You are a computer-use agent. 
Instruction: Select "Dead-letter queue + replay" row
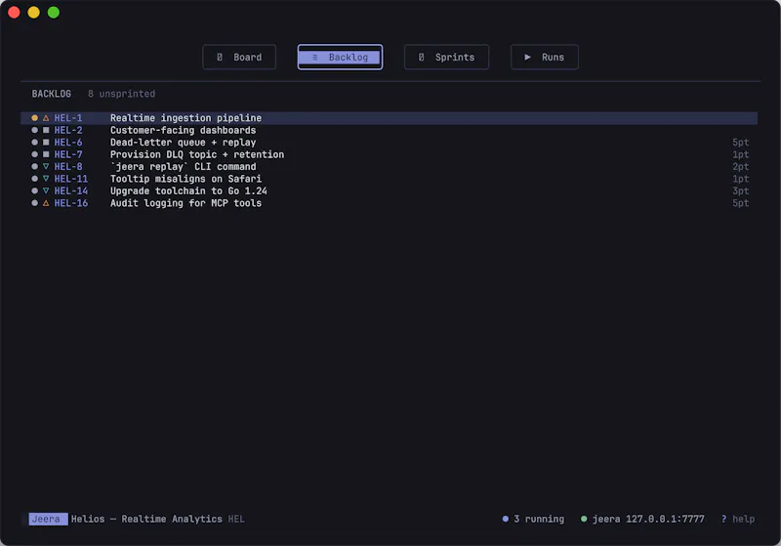[x=389, y=143]
